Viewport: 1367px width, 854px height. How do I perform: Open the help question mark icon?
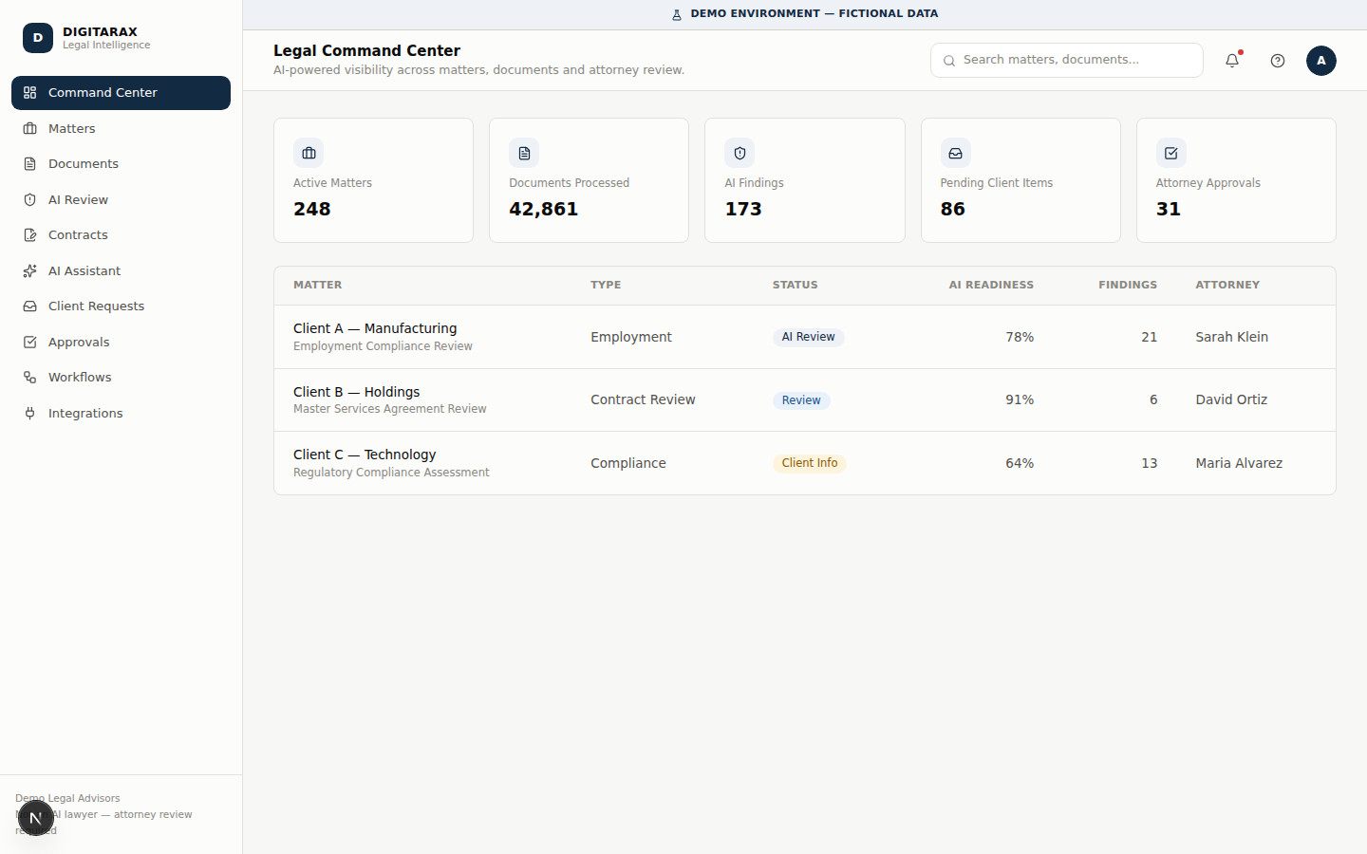(x=1278, y=61)
